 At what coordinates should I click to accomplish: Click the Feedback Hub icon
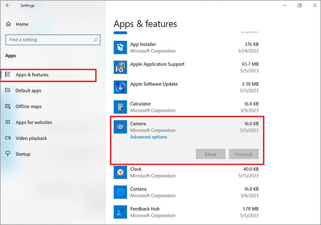point(120,212)
